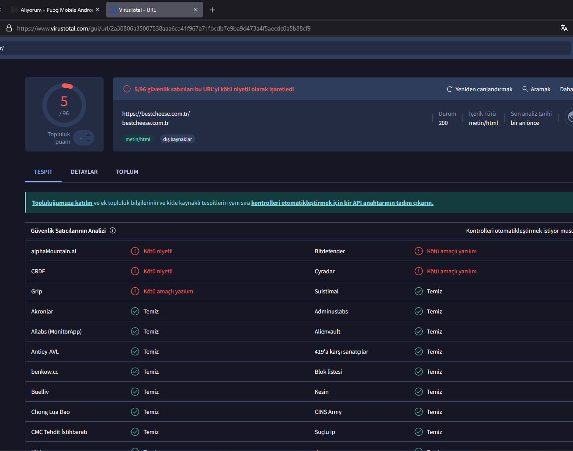Click 419'a karşı sanatçılar clean checkmark icon
This screenshot has width=573, height=451.
pos(419,351)
